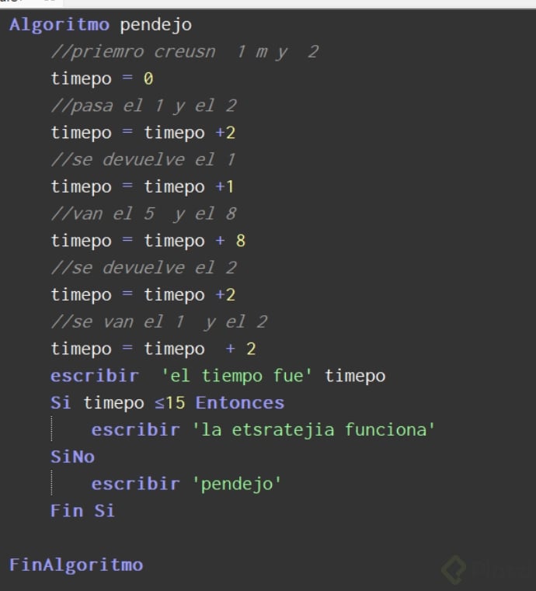The image size is (536, 591).
Task: Click the Si keyword before timepo ≤15
Action: (60, 403)
